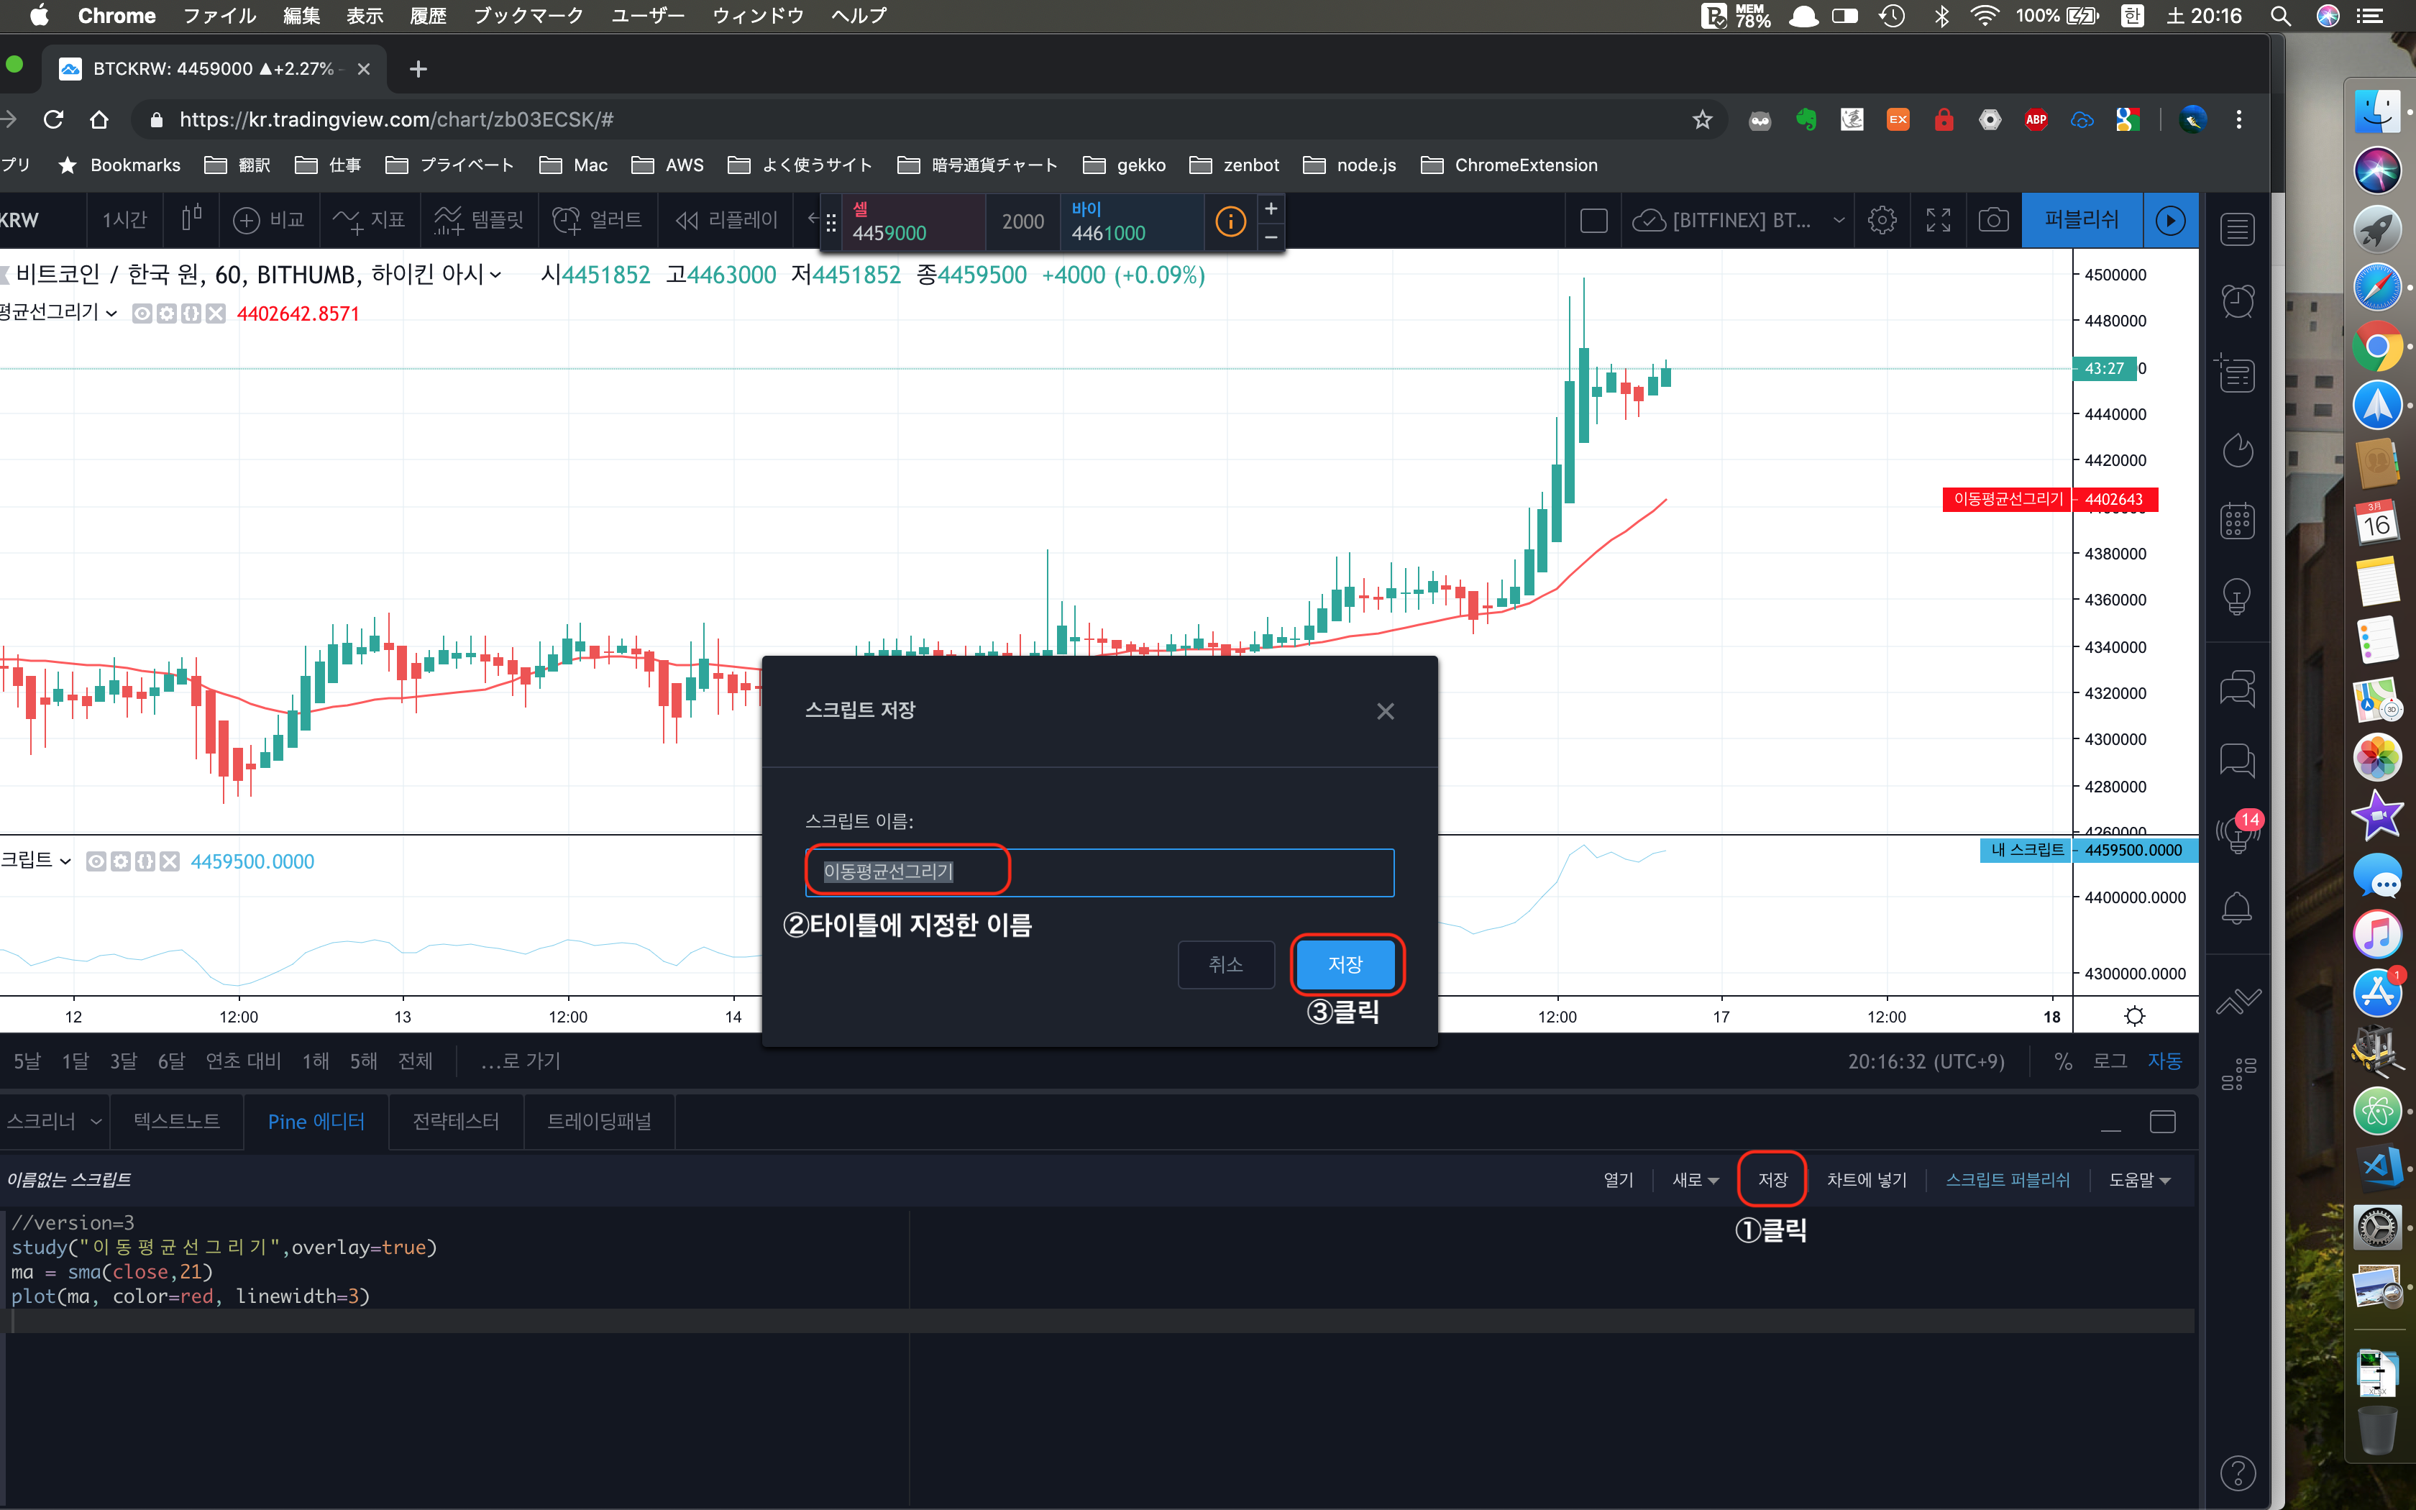Switch to Text Notes (텍스트노트) tab

click(x=177, y=1122)
